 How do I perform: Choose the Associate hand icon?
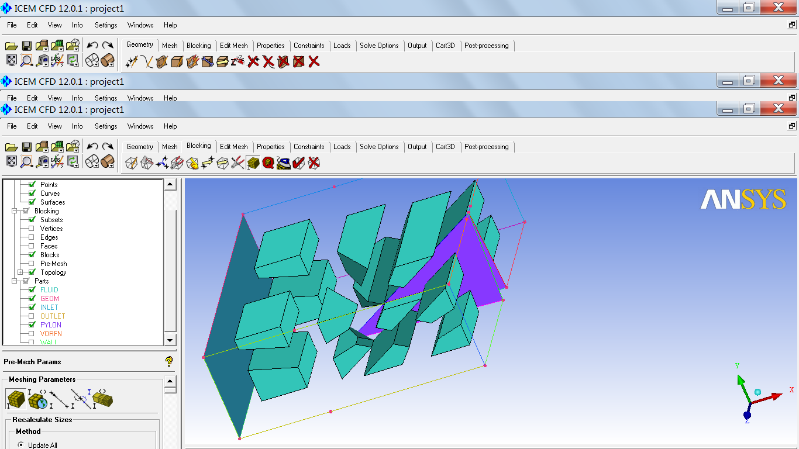[x=192, y=163]
